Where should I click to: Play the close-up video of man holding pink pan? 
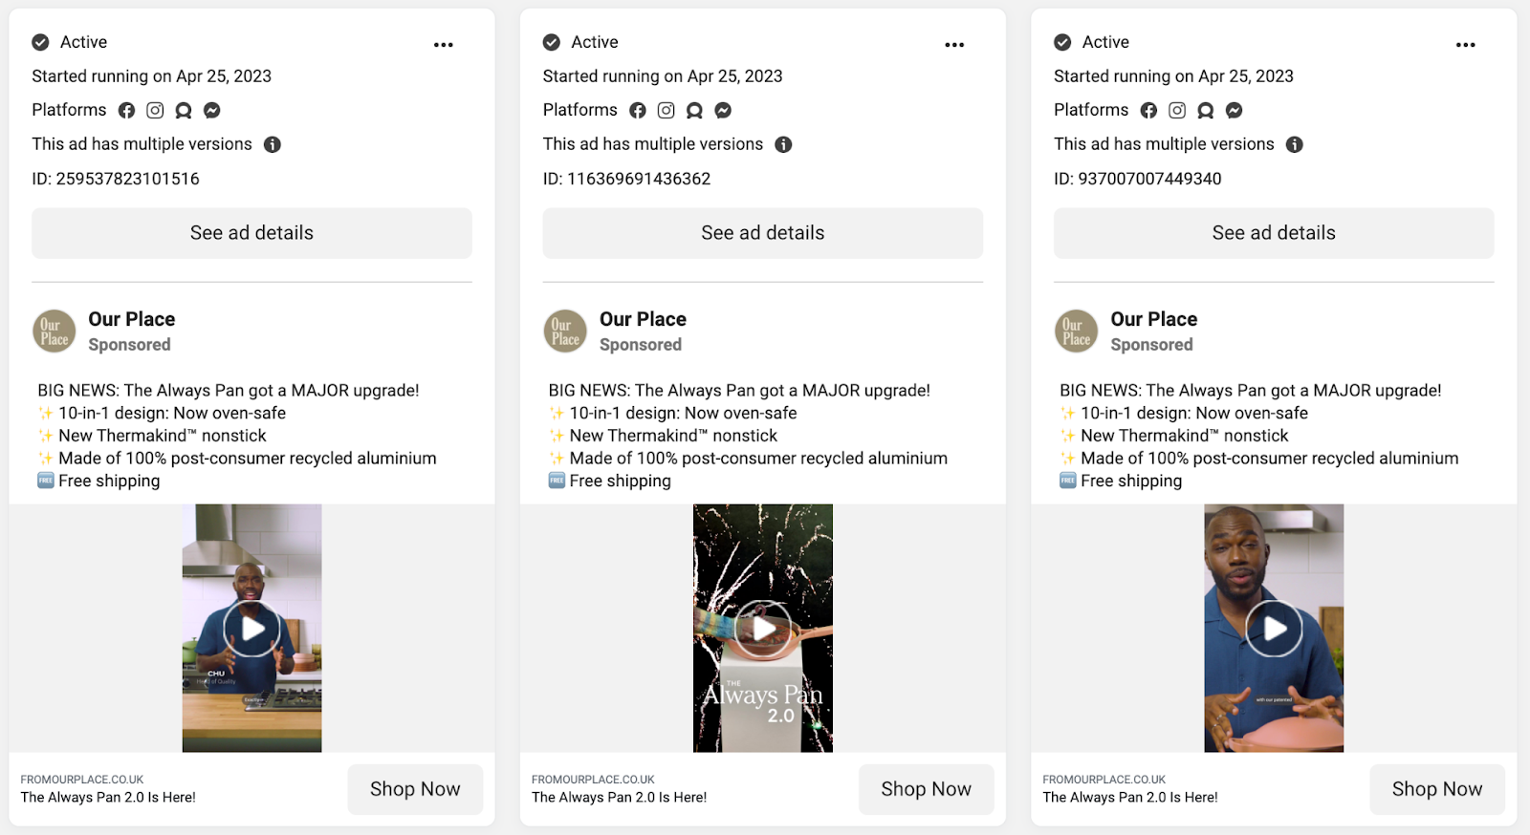[x=1274, y=629]
